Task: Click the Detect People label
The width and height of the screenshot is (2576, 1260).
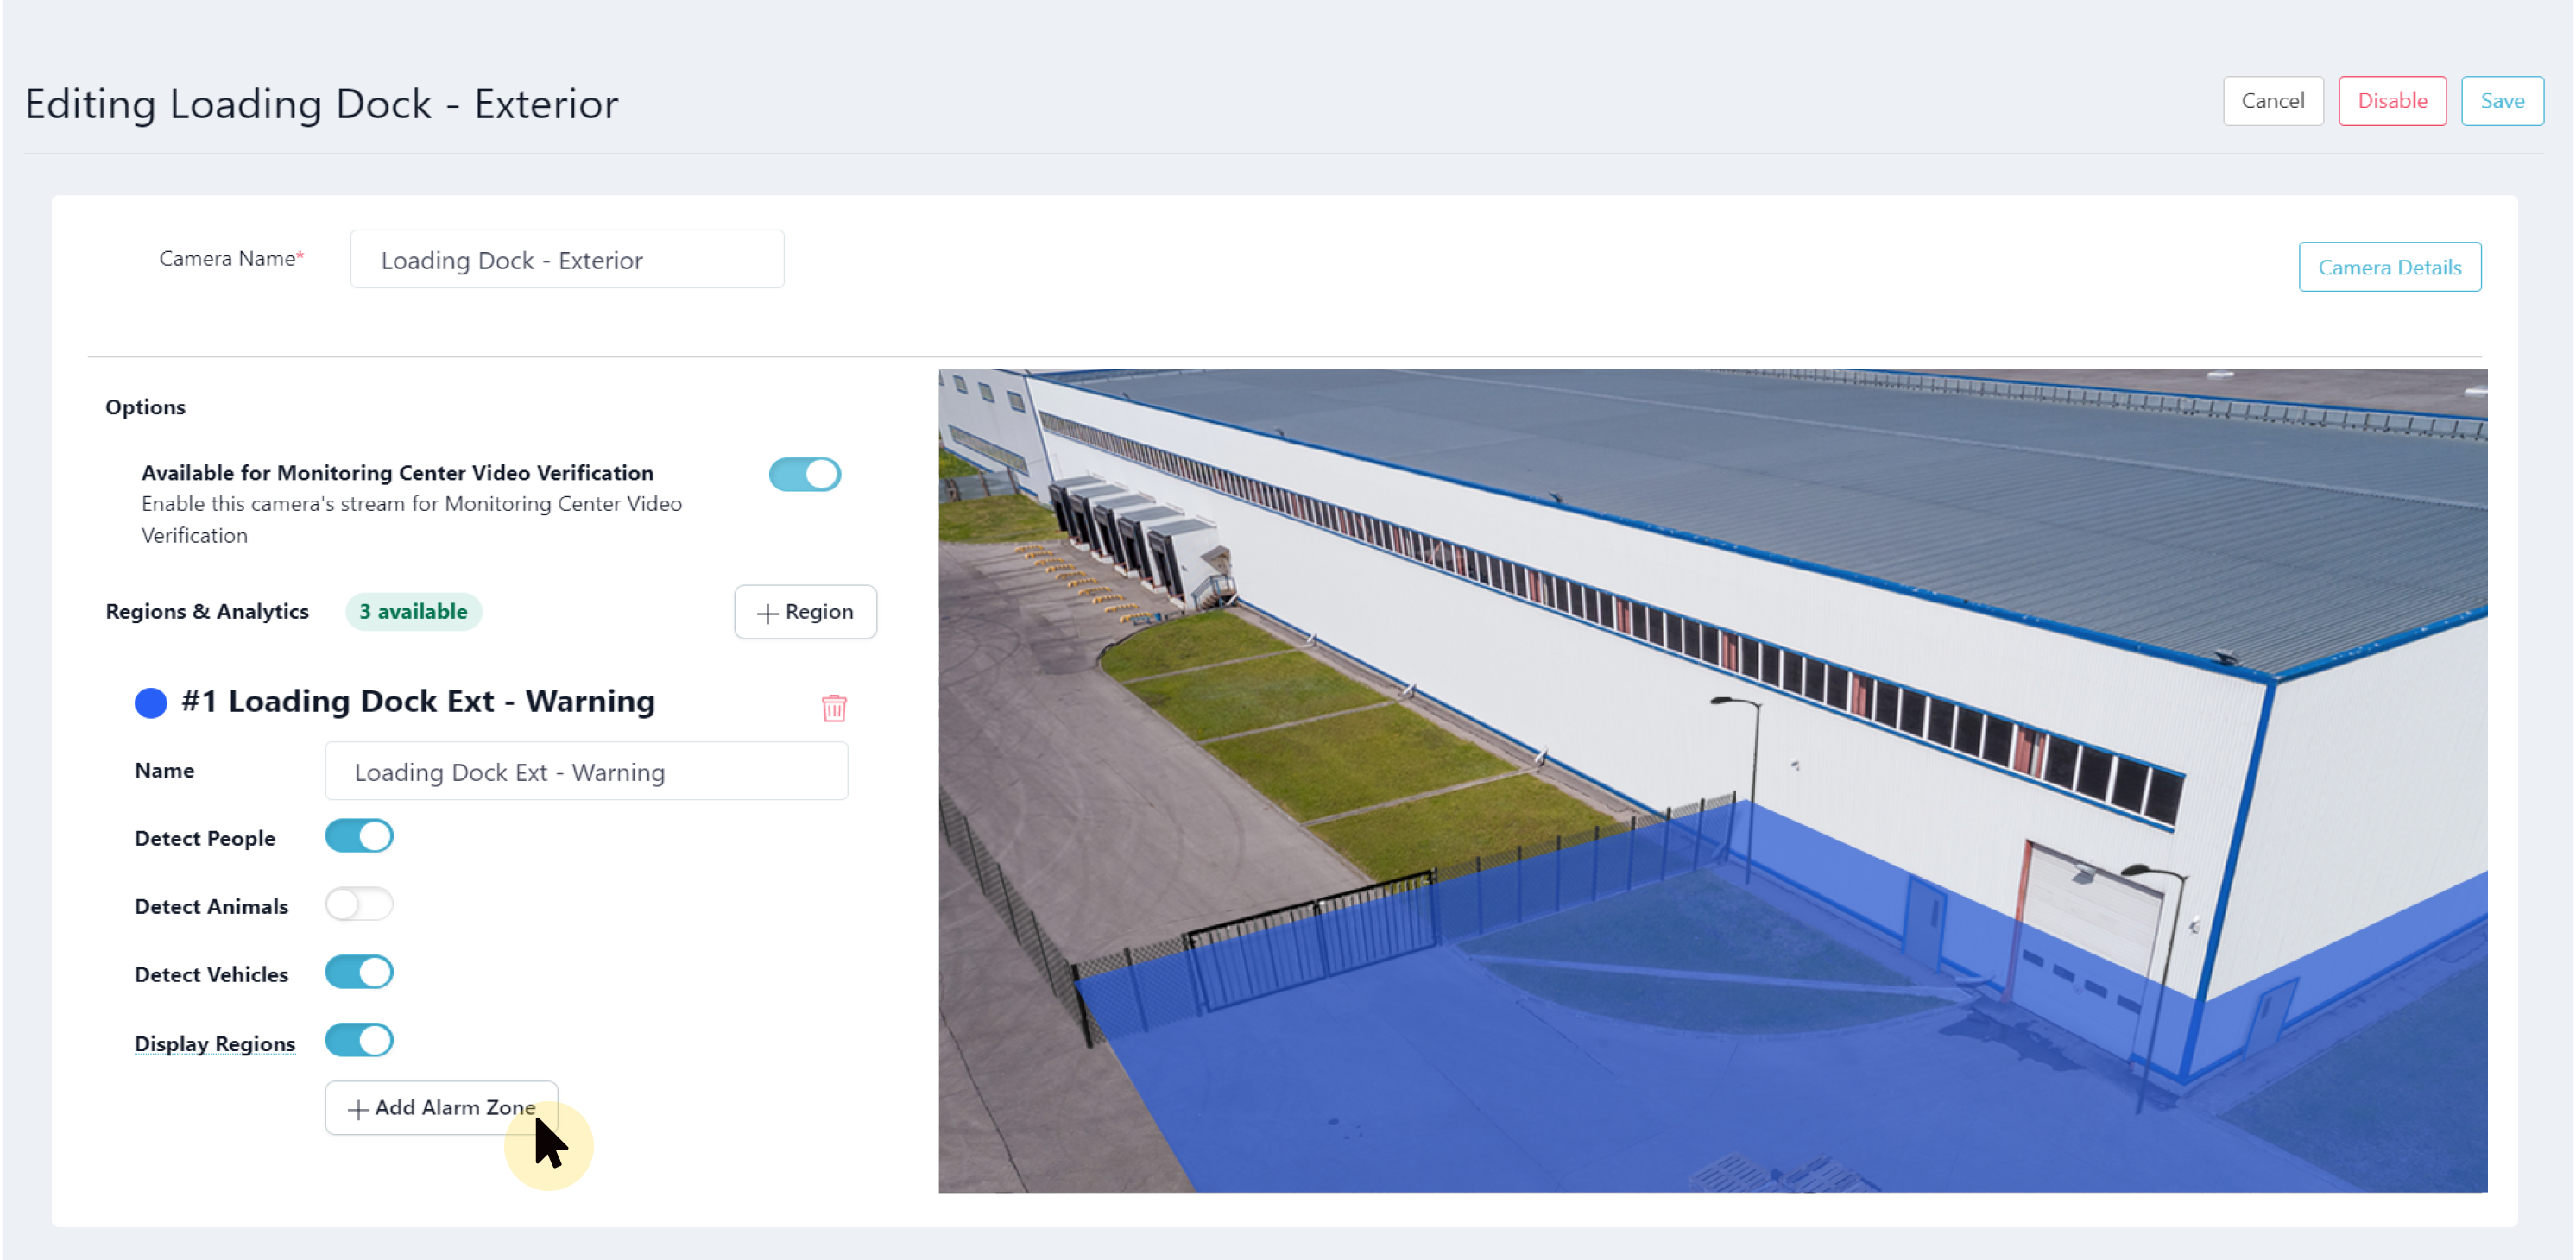Action: [204, 838]
